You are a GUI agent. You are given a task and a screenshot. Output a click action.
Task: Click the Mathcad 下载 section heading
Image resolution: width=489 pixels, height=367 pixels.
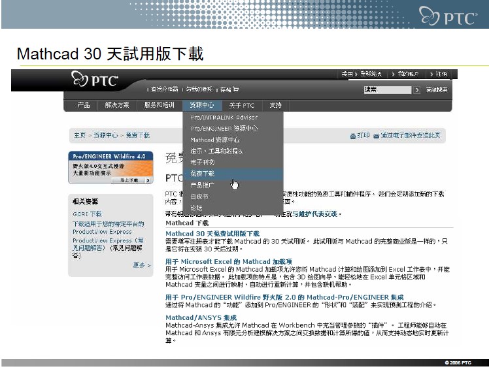click(x=187, y=223)
